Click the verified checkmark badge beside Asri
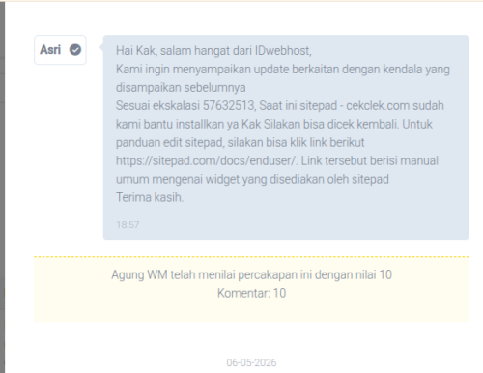 75,50
